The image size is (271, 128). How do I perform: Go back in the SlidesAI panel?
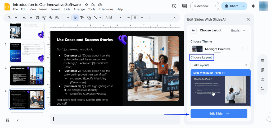[x=193, y=30]
